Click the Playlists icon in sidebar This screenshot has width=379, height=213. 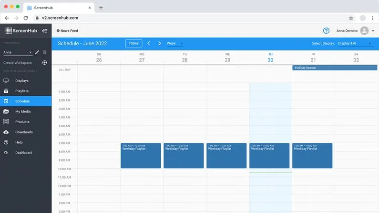[x=6, y=91]
